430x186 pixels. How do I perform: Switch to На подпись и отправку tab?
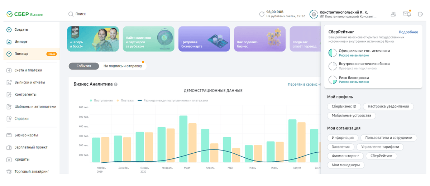tap(123, 66)
